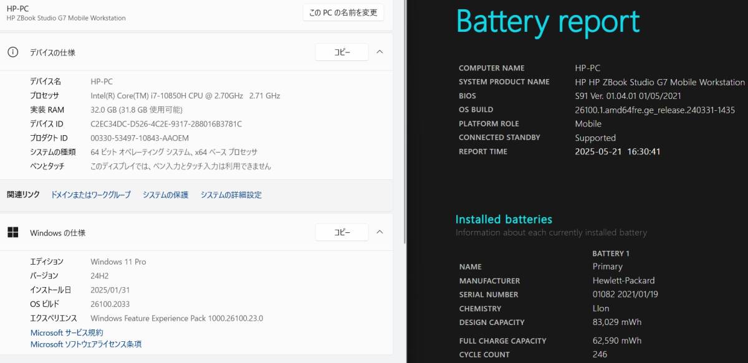This screenshot has height=363, width=748.
Task: Open ドメインまたはワークグループ link
Action: click(91, 195)
